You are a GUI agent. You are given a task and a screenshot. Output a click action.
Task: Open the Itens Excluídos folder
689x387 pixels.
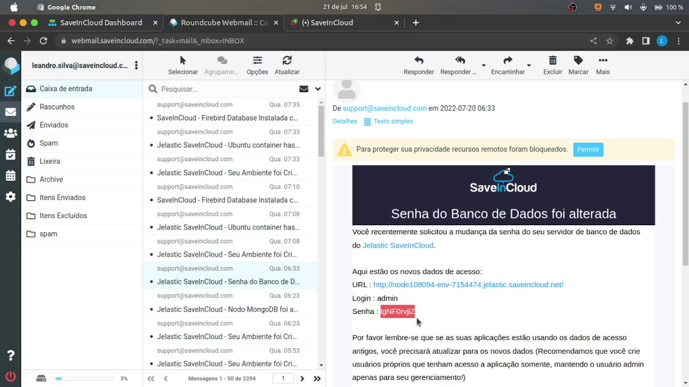pyautogui.click(x=82, y=216)
